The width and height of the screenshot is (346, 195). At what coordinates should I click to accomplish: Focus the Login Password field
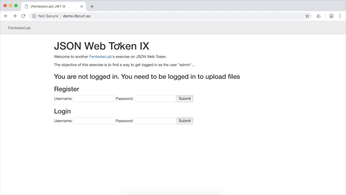click(155, 121)
